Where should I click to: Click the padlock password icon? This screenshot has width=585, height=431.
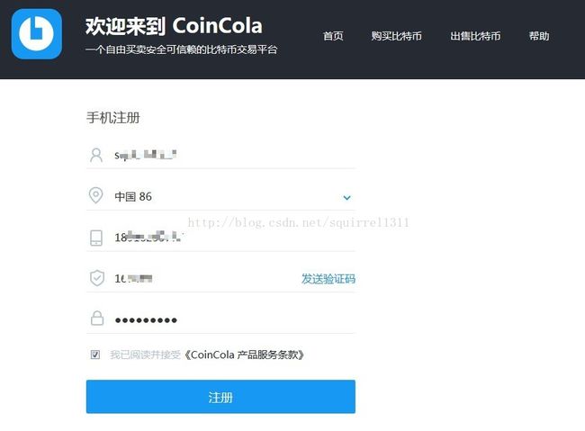pyautogui.click(x=97, y=319)
